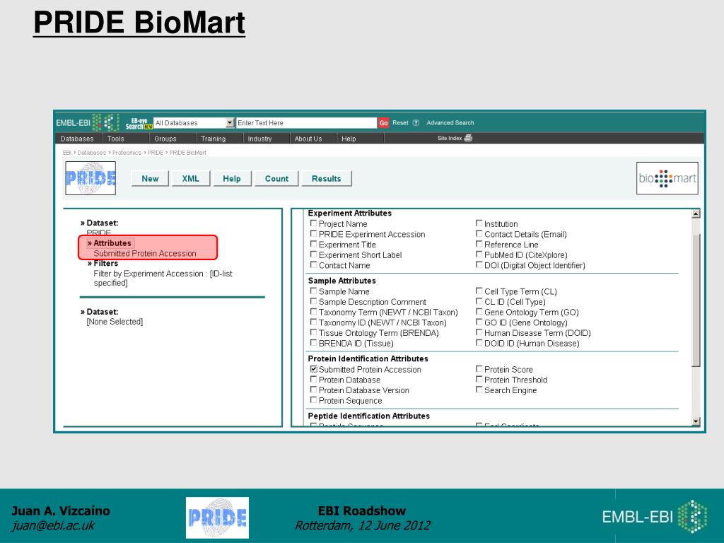
Task: Click the Submitted Protein Accession entry under Attributes
Action: coord(145,254)
